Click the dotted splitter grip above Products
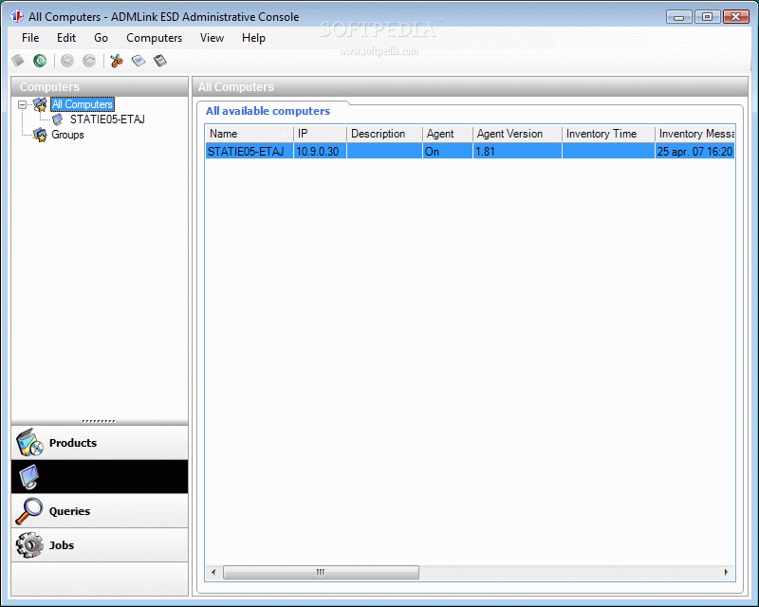This screenshot has height=607, width=759. pyautogui.click(x=99, y=421)
